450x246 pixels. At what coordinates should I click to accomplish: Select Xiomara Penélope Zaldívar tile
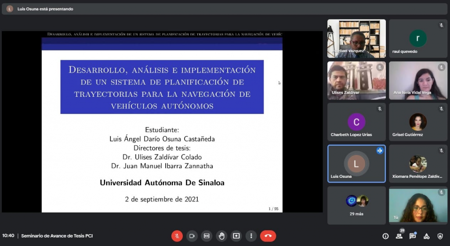tap(418, 164)
